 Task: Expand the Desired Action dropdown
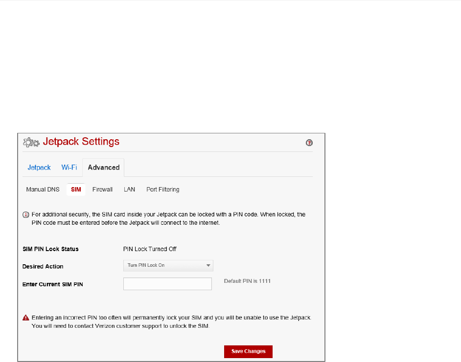[168, 265]
